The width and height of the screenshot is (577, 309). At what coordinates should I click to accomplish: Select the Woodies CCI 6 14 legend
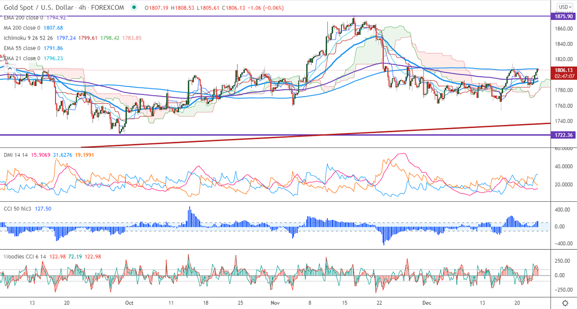click(x=25, y=256)
